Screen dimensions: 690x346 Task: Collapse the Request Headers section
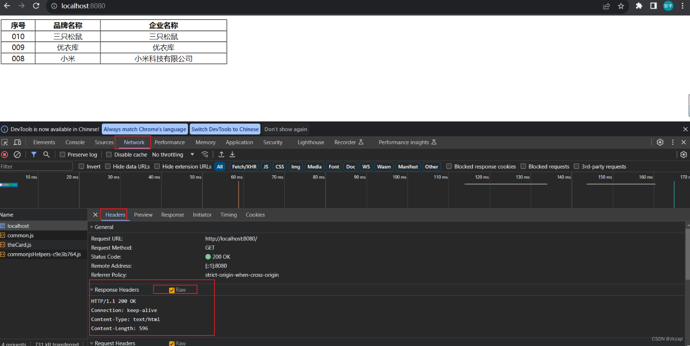(91, 343)
